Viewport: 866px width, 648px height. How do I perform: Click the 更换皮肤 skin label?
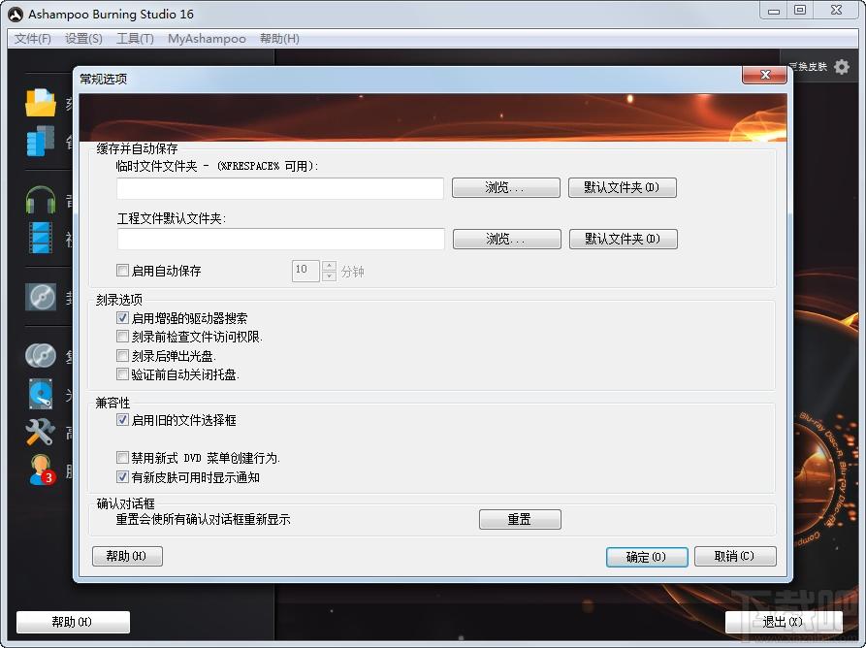(x=808, y=67)
